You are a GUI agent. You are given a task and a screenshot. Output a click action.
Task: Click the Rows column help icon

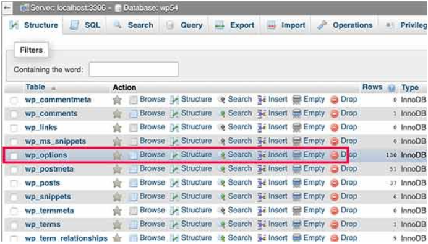[392, 88]
